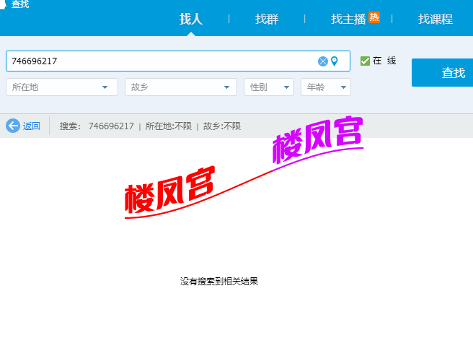The height and width of the screenshot is (343, 473).
Task: Switch to the 找人 tab
Action: [191, 19]
